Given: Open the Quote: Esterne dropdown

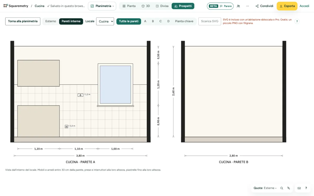Looking at the screenshot, I should click(x=265, y=188).
